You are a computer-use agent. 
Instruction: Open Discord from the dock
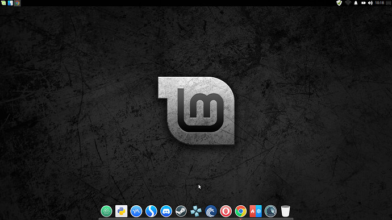(x=166, y=211)
